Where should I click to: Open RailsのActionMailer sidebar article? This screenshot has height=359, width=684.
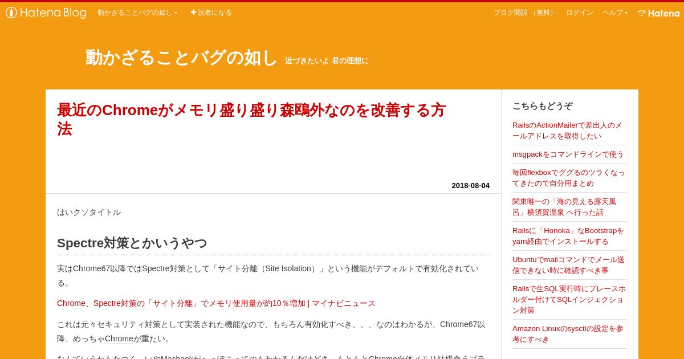(567, 130)
